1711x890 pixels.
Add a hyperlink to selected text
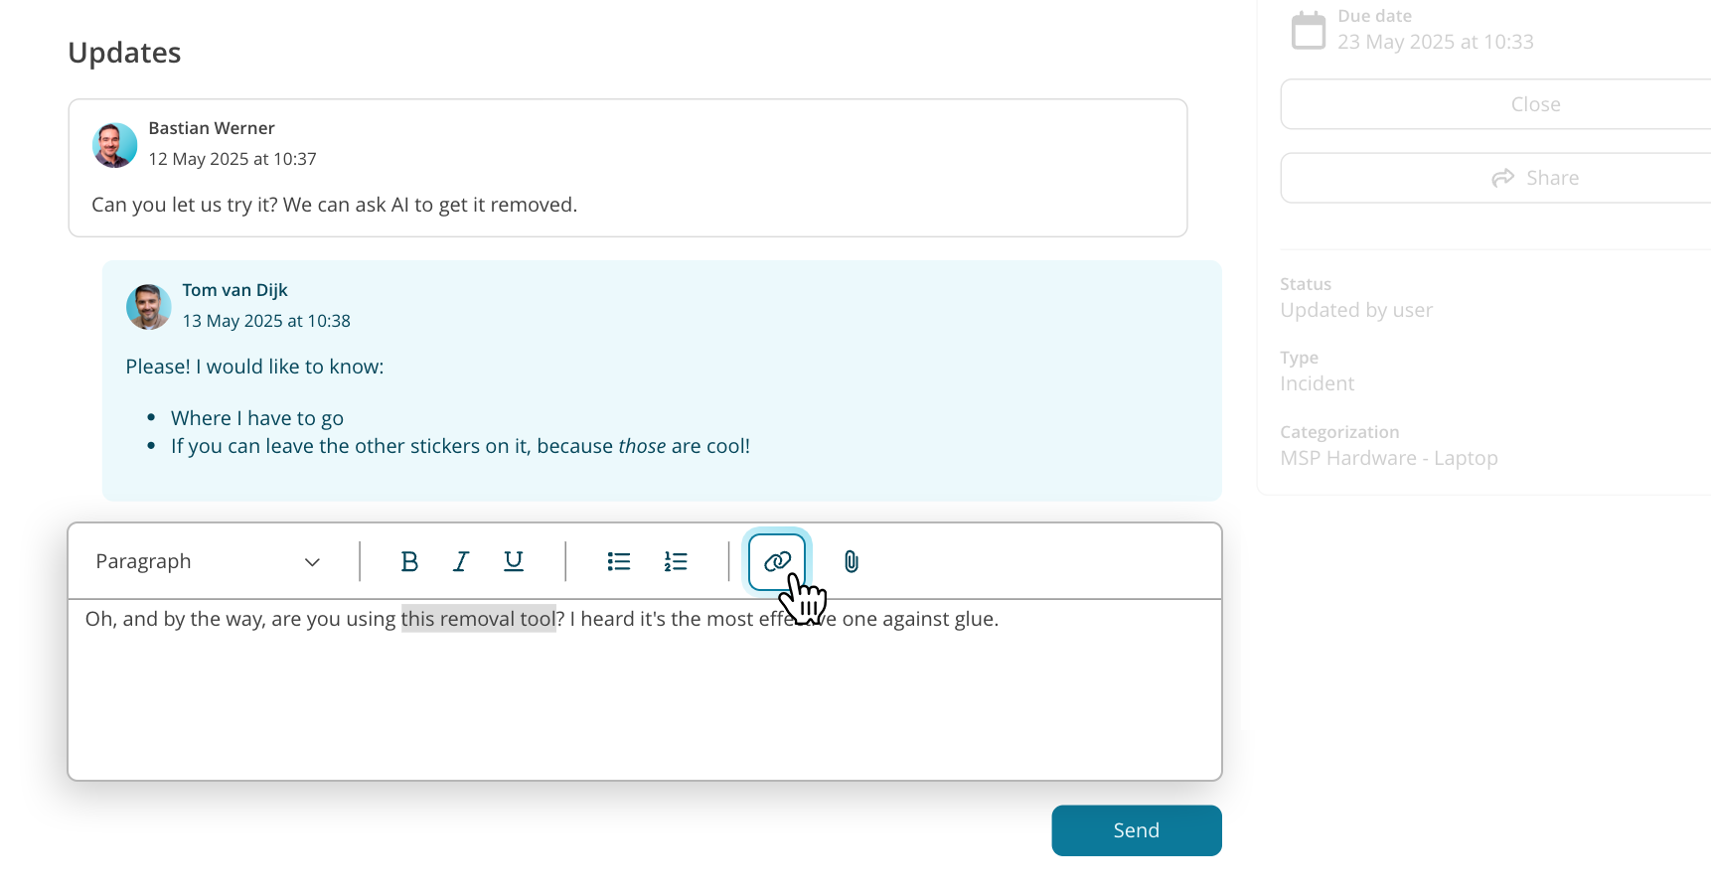[777, 562]
